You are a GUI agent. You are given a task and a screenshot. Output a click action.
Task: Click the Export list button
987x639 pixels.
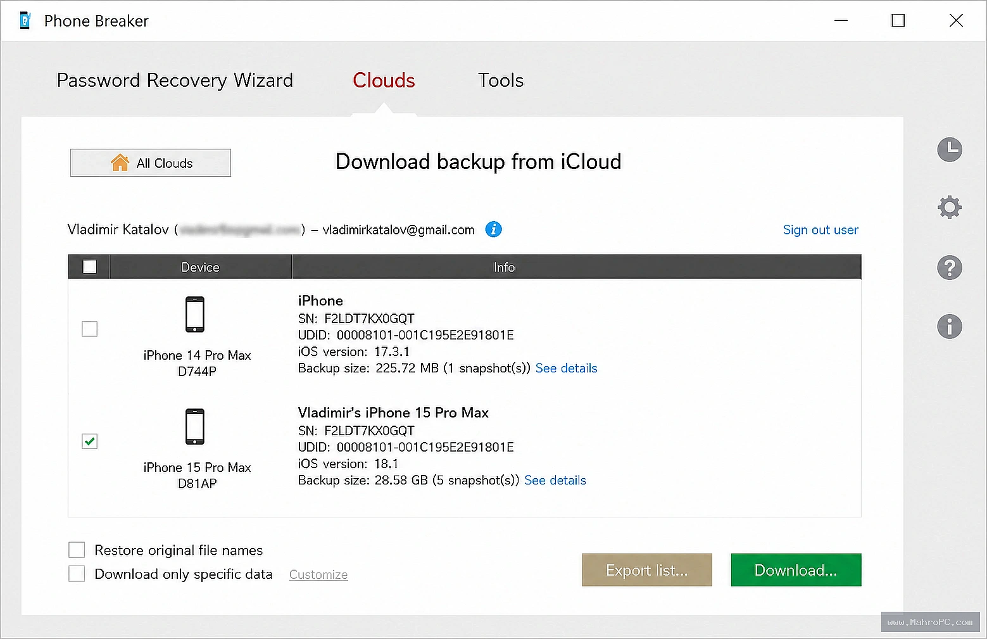[647, 570]
